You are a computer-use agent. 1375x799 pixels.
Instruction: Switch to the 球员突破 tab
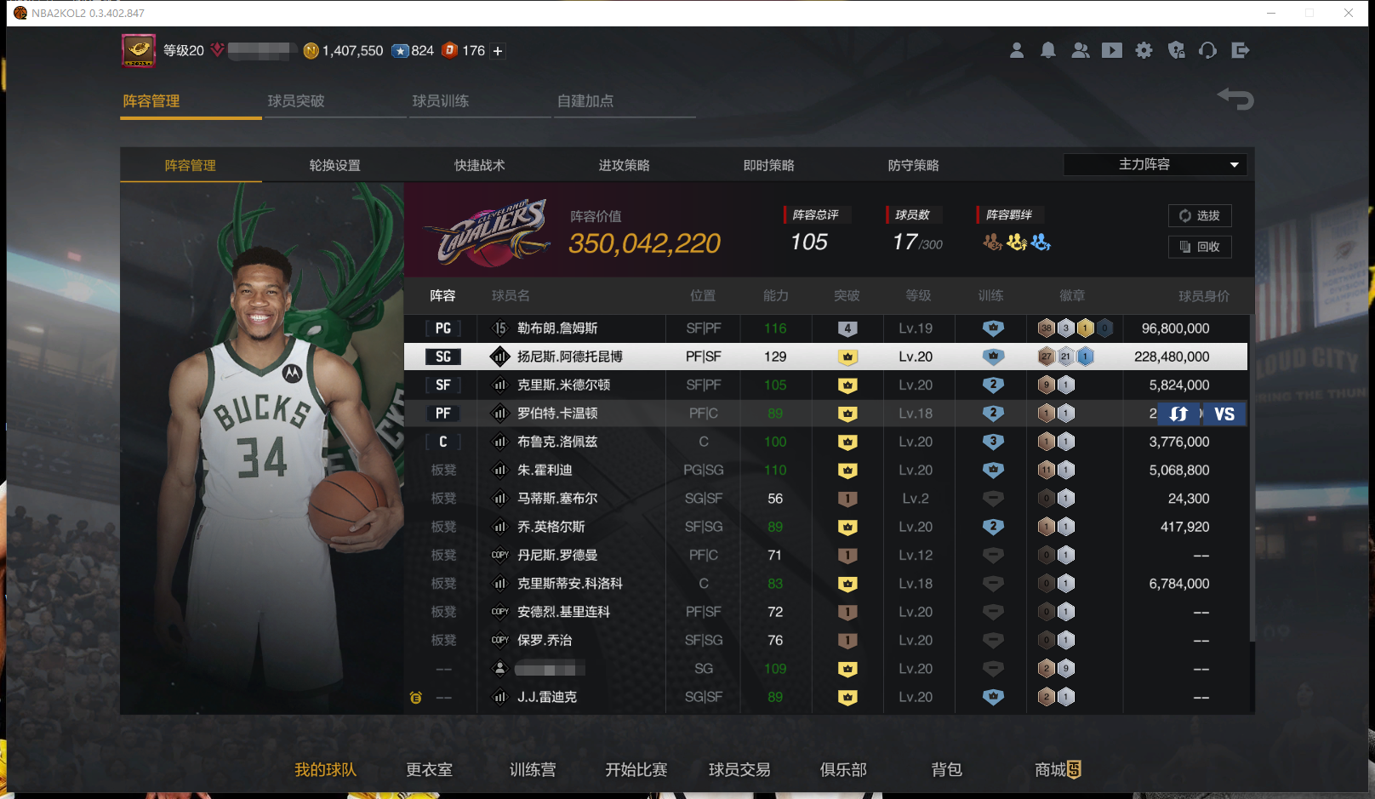click(x=296, y=101)
